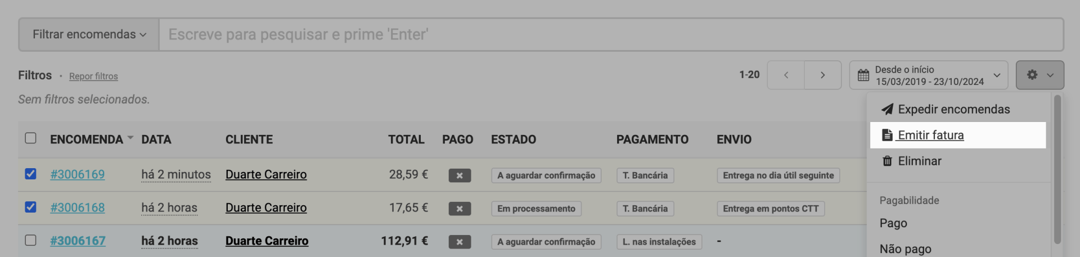Uncheck the order #3006168 checkbox

(x=30, y=207)
